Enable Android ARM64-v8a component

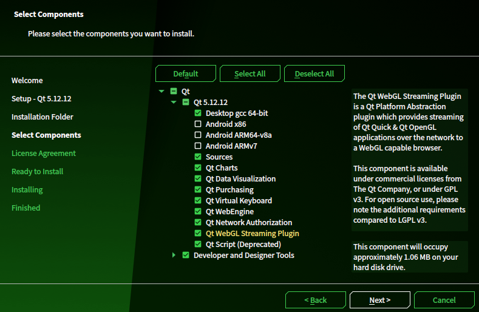point(198,135)
